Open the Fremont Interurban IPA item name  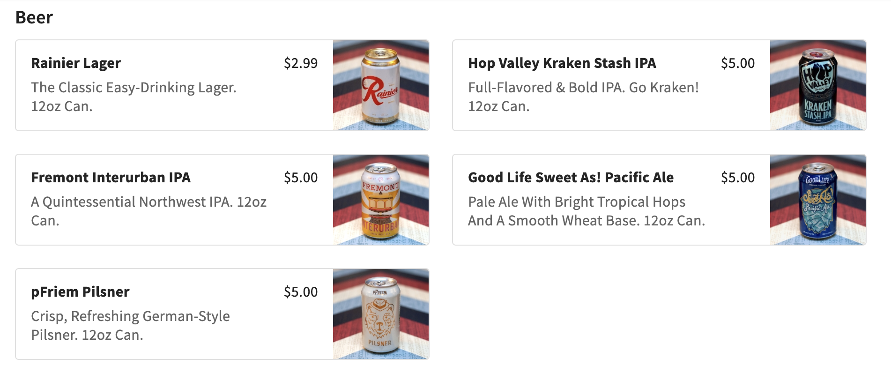(111, 178)
